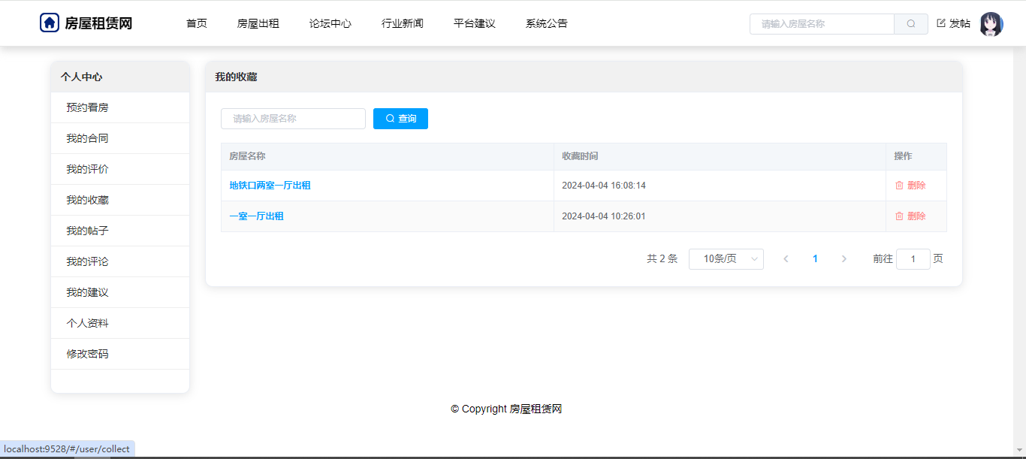Open the 地铁口两室一厅出租 listing link
Screen dimensions: 1026x459
270,186
